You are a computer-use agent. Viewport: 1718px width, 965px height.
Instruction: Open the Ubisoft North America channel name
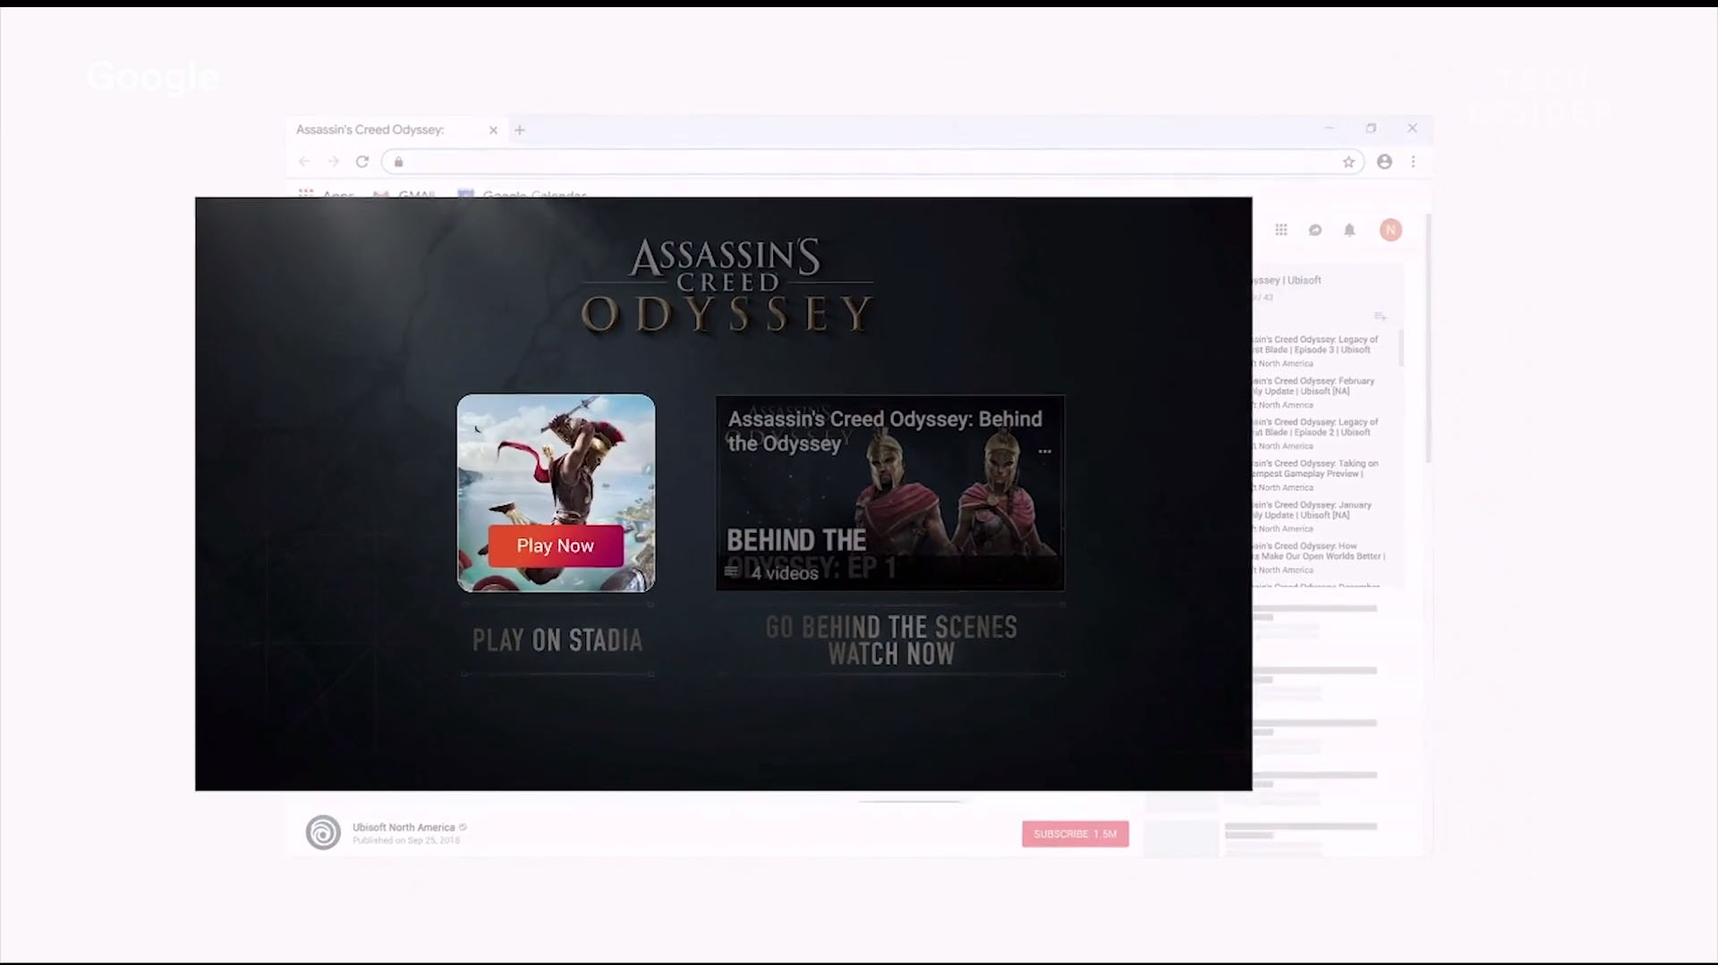(404, 827)
